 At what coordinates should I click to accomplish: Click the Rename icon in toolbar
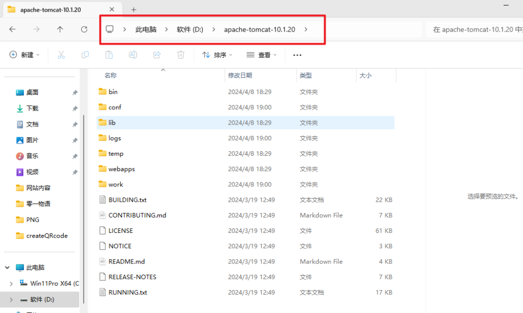[x=133, y=55]
